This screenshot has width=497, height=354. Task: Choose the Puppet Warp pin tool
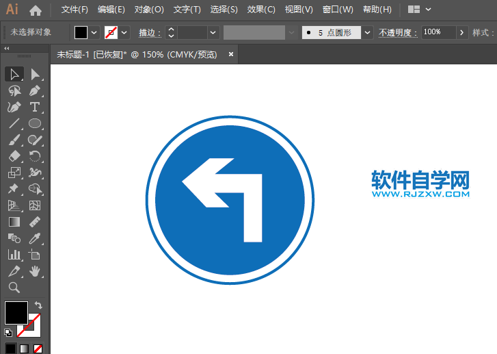click(x=14, y=189)
